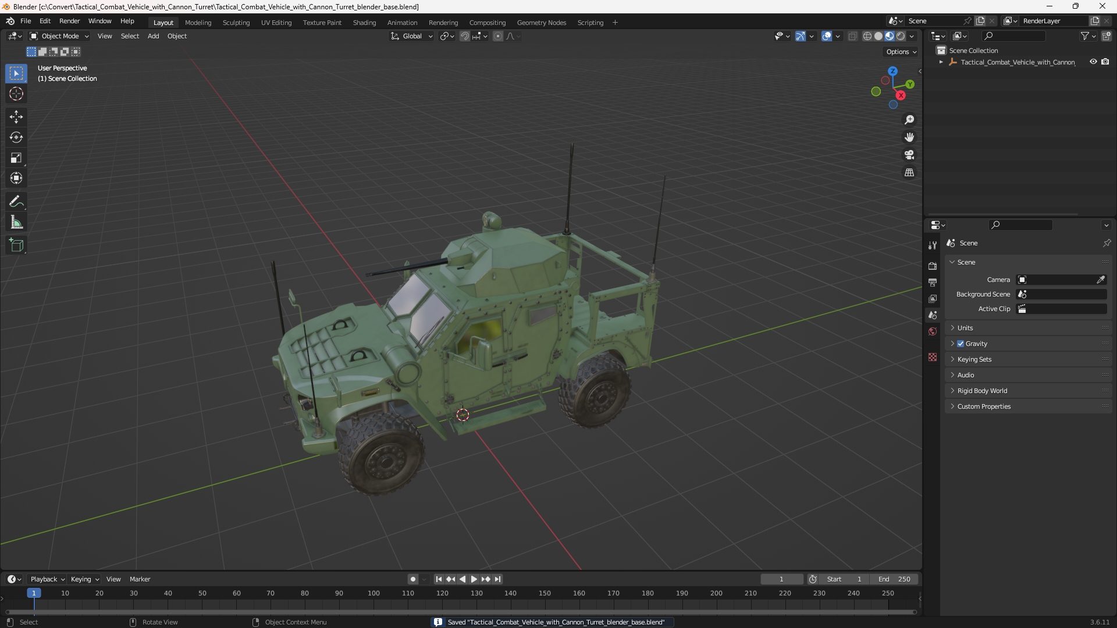The image size is (1117, 628).
Task: Jump to the timeline start frame
Action: click(x=439, y=579)
